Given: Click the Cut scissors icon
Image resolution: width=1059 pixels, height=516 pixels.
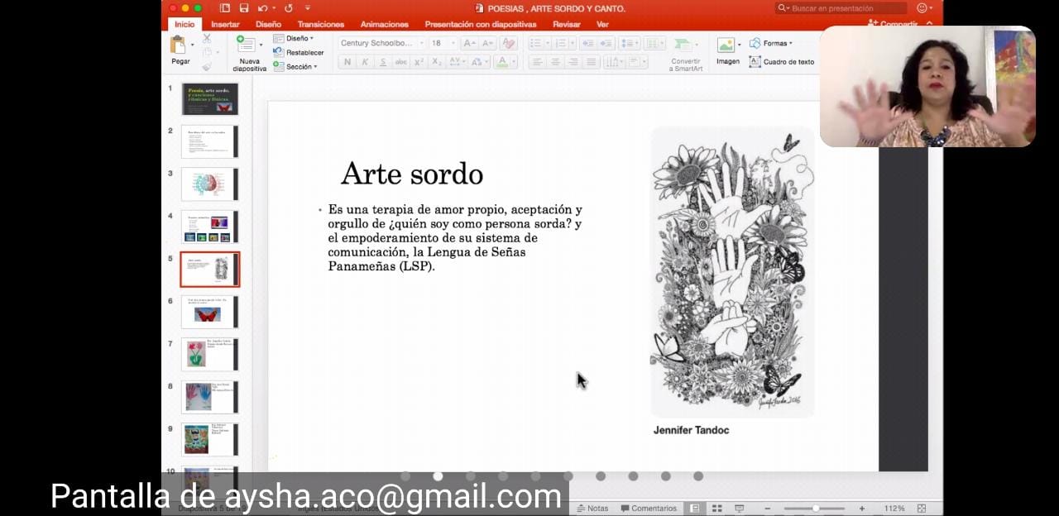Looking at the screenshot, I should point(207,38).
